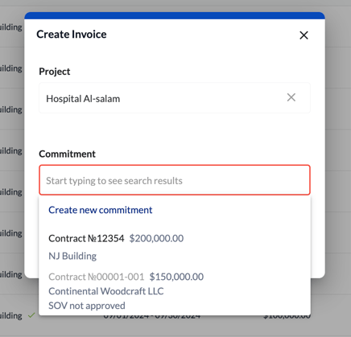The width and height of the screenshot is (351, 337).
Task: Click the Commitment field label
Action: point(67,154)
